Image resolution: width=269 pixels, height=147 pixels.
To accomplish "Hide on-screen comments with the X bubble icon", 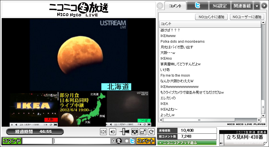I will coord(135,132).
